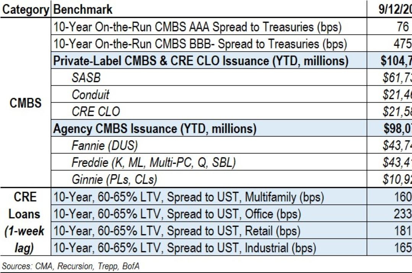Select the CMBS category cell
The image size is (412, 273).
coord(26,103)
